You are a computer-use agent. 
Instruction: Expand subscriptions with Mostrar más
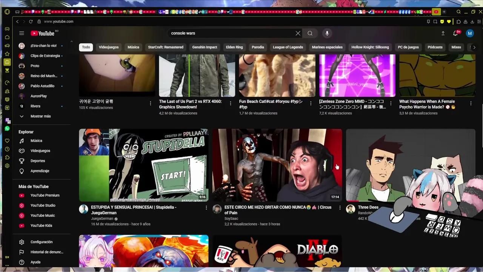coord(41,116)
